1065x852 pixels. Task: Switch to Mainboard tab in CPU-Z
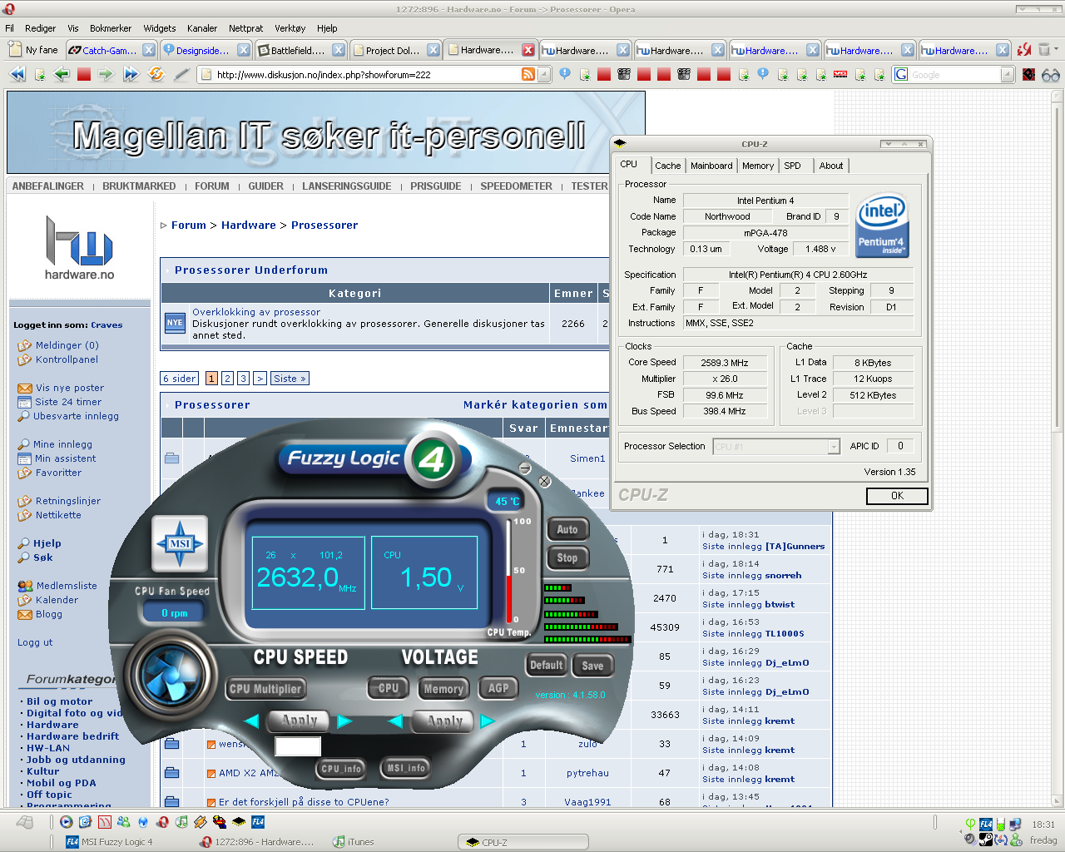pyautogui.click(x=711, y=166)
